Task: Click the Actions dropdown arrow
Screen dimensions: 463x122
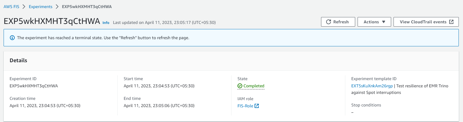Action: [x=384, y=22]
